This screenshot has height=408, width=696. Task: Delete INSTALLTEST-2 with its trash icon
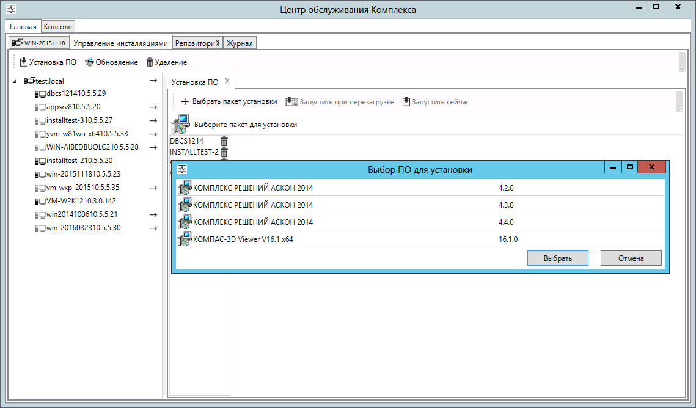224,152
